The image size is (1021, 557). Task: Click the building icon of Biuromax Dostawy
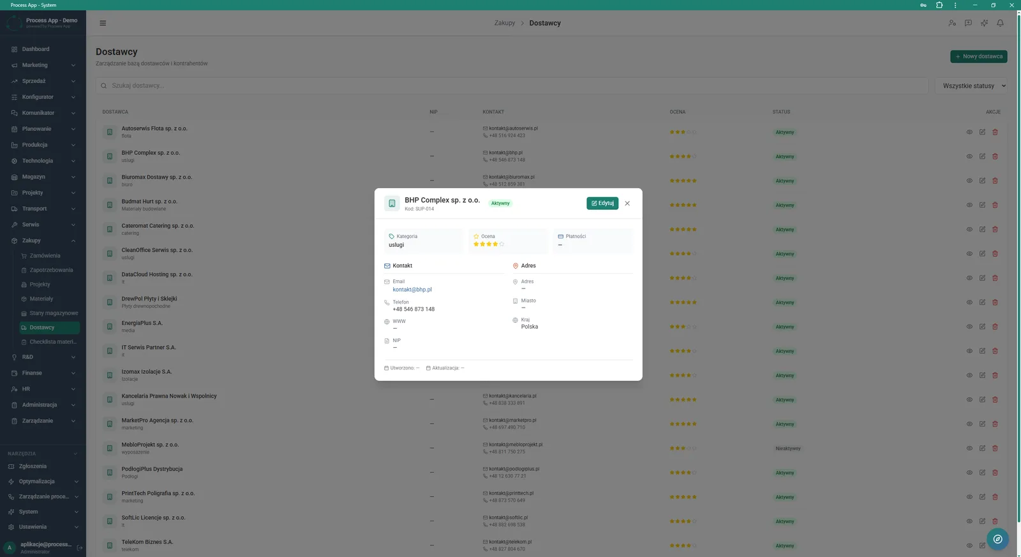pos(110,181)
